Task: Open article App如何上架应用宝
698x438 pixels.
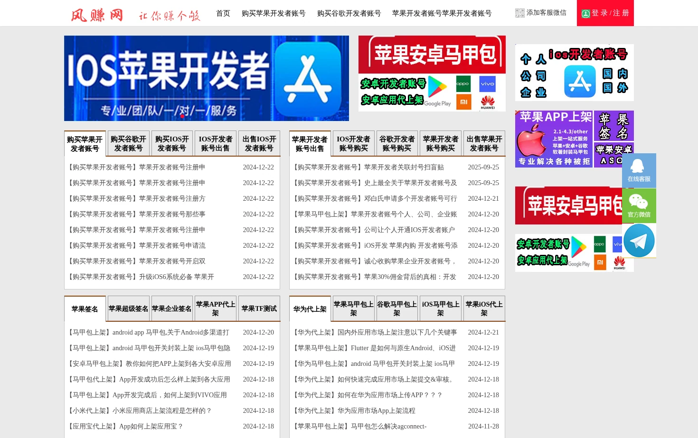Action: click(x=151, y=426)
